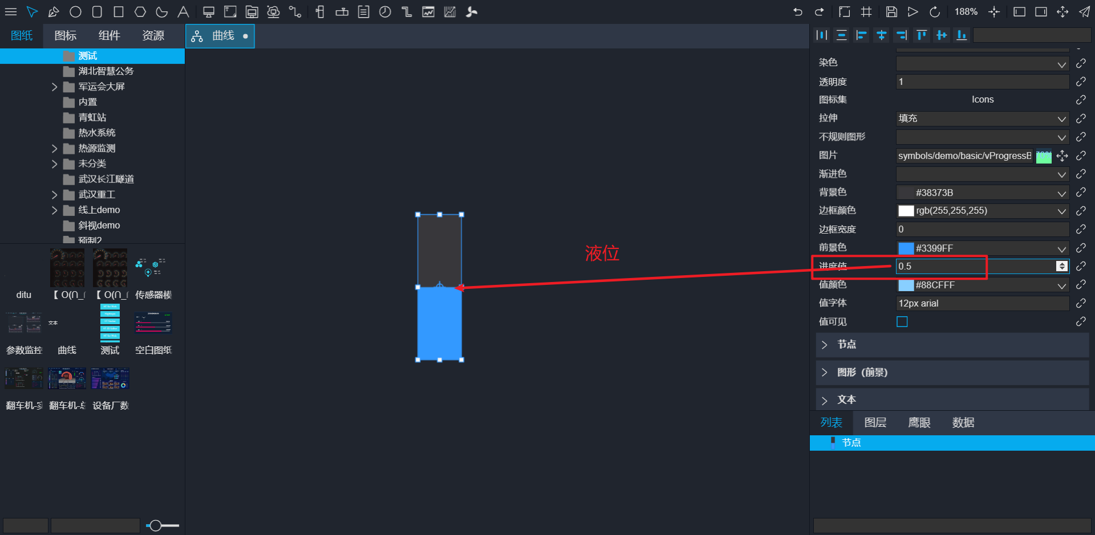
Task: Toggle the left sidebar panel visibility
Action: point(1019,12)
